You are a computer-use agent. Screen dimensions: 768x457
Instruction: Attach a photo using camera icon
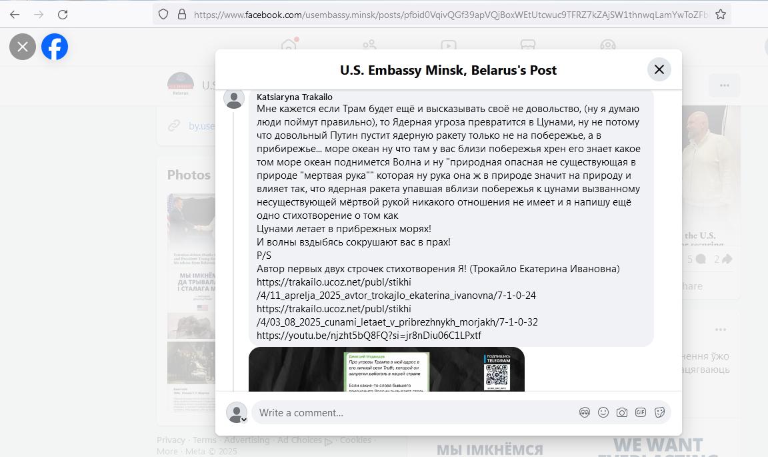622,412
